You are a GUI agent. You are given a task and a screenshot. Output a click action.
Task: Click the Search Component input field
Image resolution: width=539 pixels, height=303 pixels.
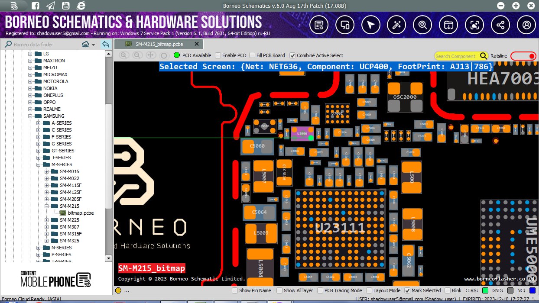point(457,56)
